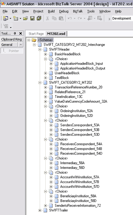Image resolution: width=133 pixels, height=215 pixels.
Task: Open the BizTalk menu
Action: click(78, 11)
